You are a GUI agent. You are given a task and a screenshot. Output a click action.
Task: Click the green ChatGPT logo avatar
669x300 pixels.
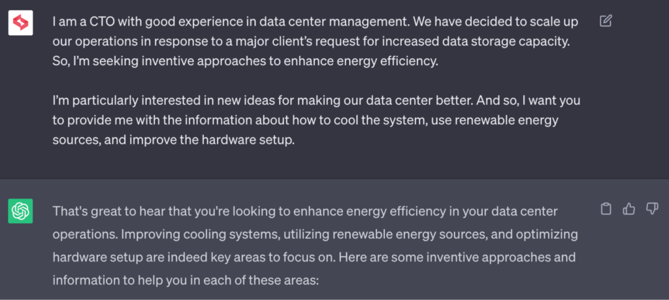[20, 211]
